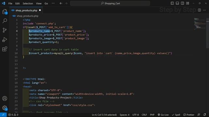Click the Spell status bar item
Image resolution: width=209 pixels, height=117 pixels.
176,115
